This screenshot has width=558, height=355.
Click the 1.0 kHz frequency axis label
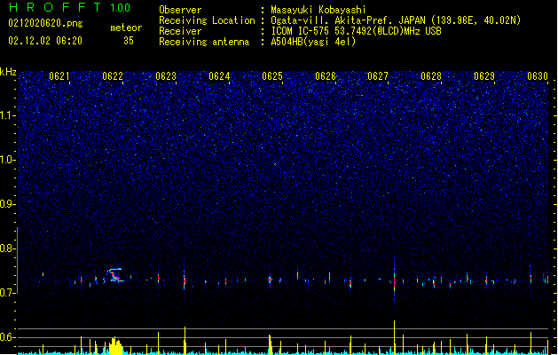coord(7,160)
